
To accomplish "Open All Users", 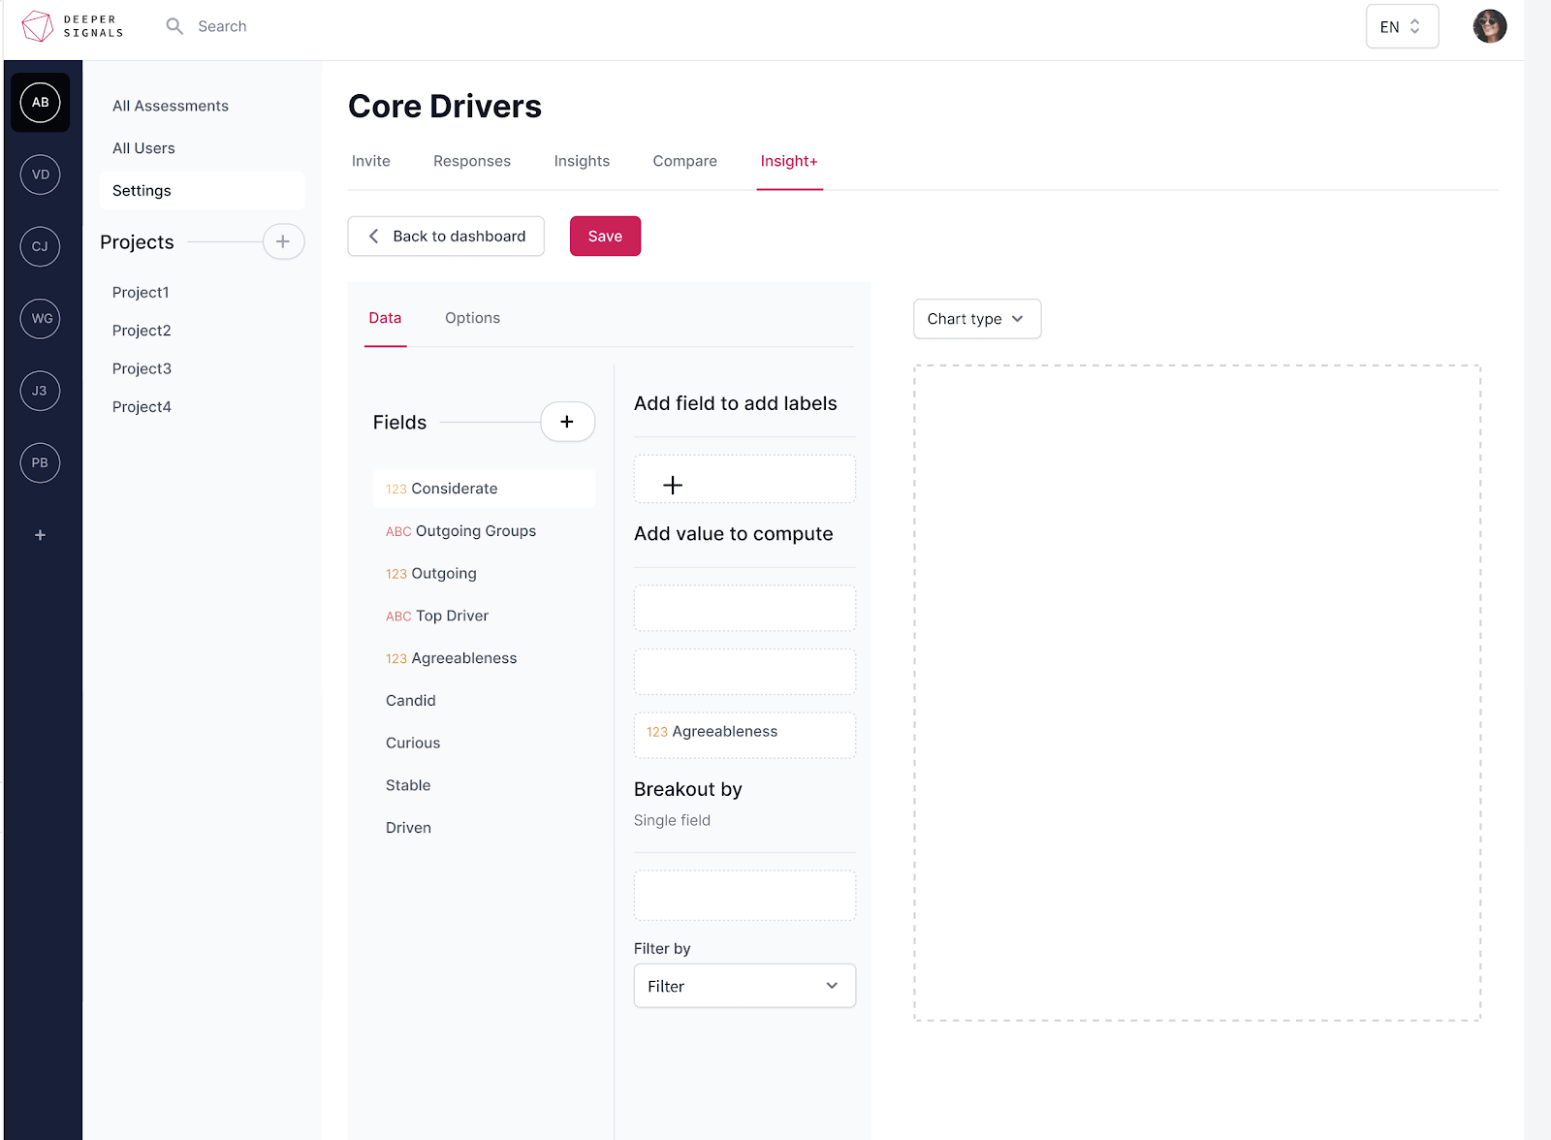I will (143, 148).
